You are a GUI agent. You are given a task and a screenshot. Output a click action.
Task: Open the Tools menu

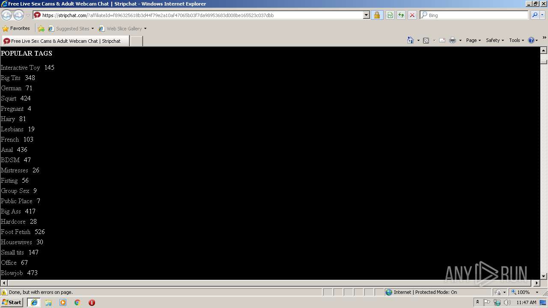coord(516,40)
